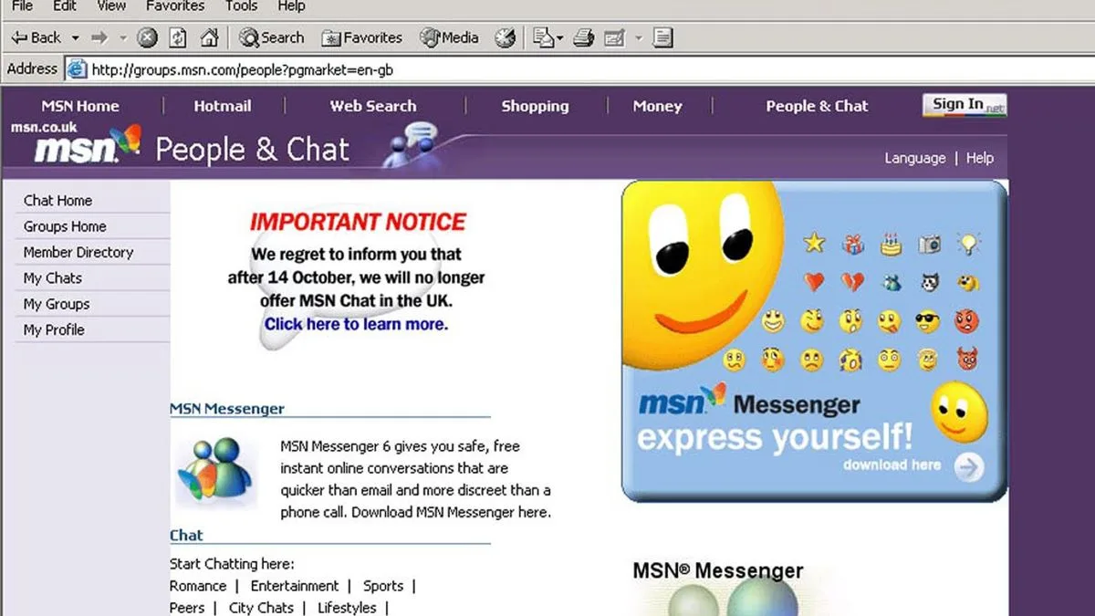Click the Help link in page header
Viewport: 1095px width, 616px height.
click(980, 158)
